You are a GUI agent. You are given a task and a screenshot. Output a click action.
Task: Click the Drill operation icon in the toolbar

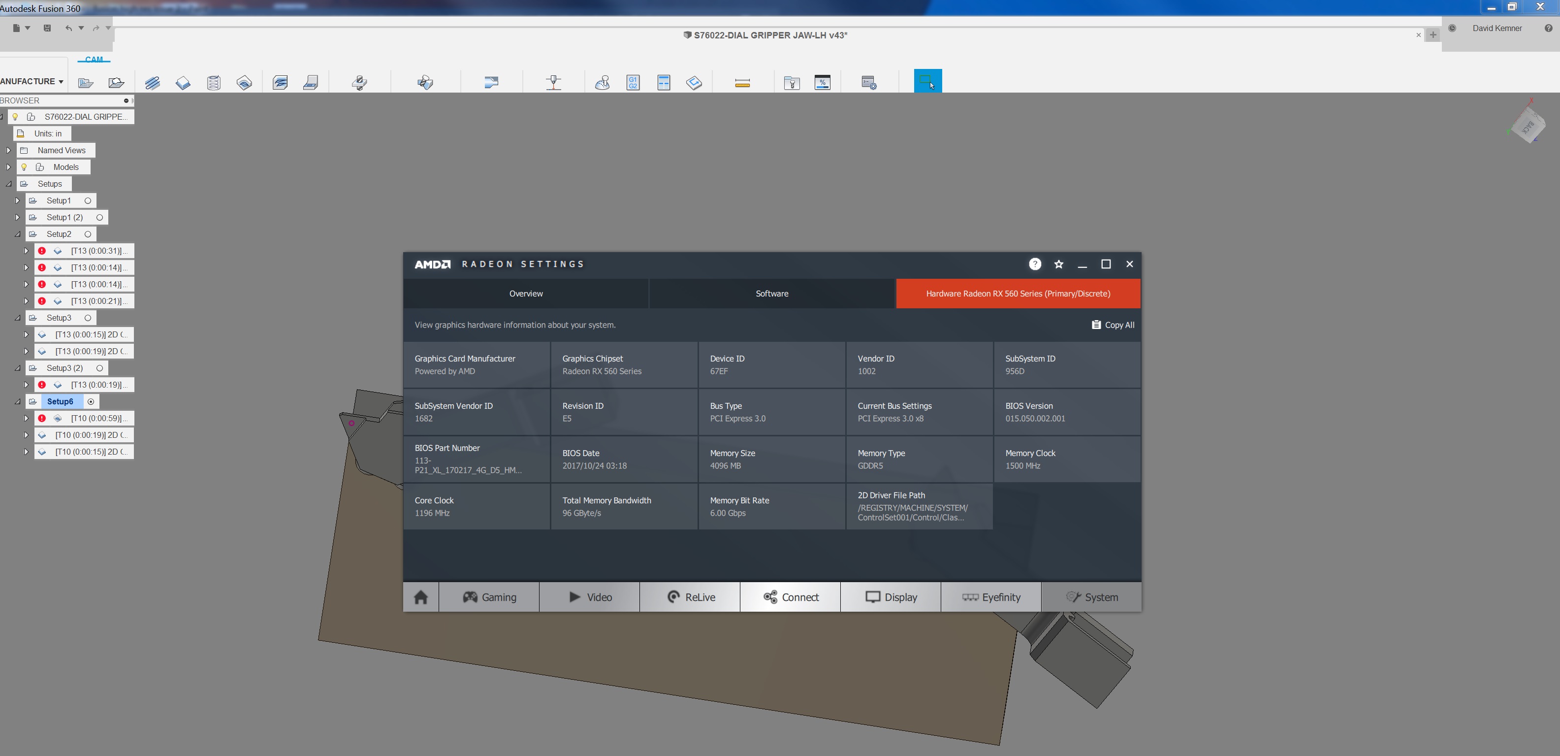(x=359, y=82)
